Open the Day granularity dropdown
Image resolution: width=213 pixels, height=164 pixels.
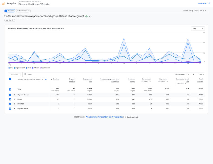198,28
